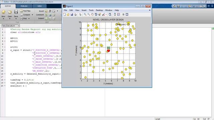
Task: Expand the Compare dropdown arrow
Action: coord(32,15)
